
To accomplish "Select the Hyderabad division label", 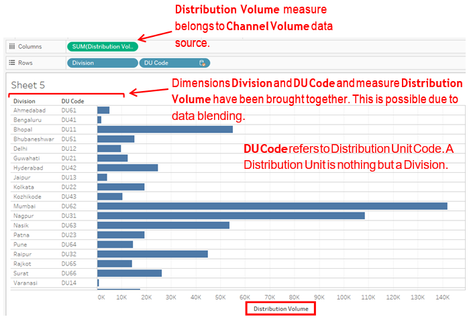I will [x=28, y=168].
